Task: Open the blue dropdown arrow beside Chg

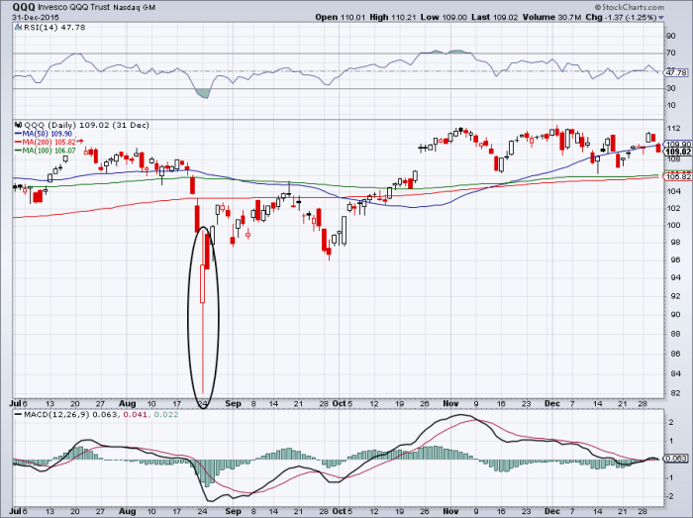Action: coord(661,18)
